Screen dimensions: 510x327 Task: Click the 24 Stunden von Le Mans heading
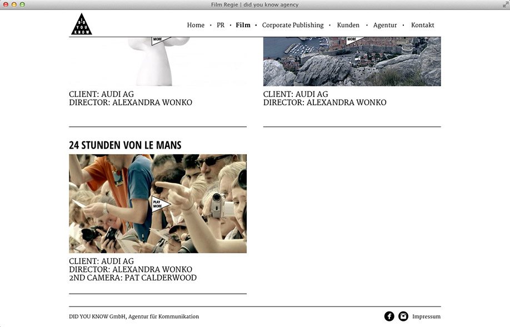coord(125,145)
